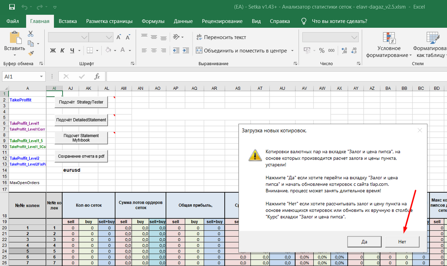This screenshot has height=266, width=447.
Task: Expand the font name dropdown
Action: tap(85, 37)
